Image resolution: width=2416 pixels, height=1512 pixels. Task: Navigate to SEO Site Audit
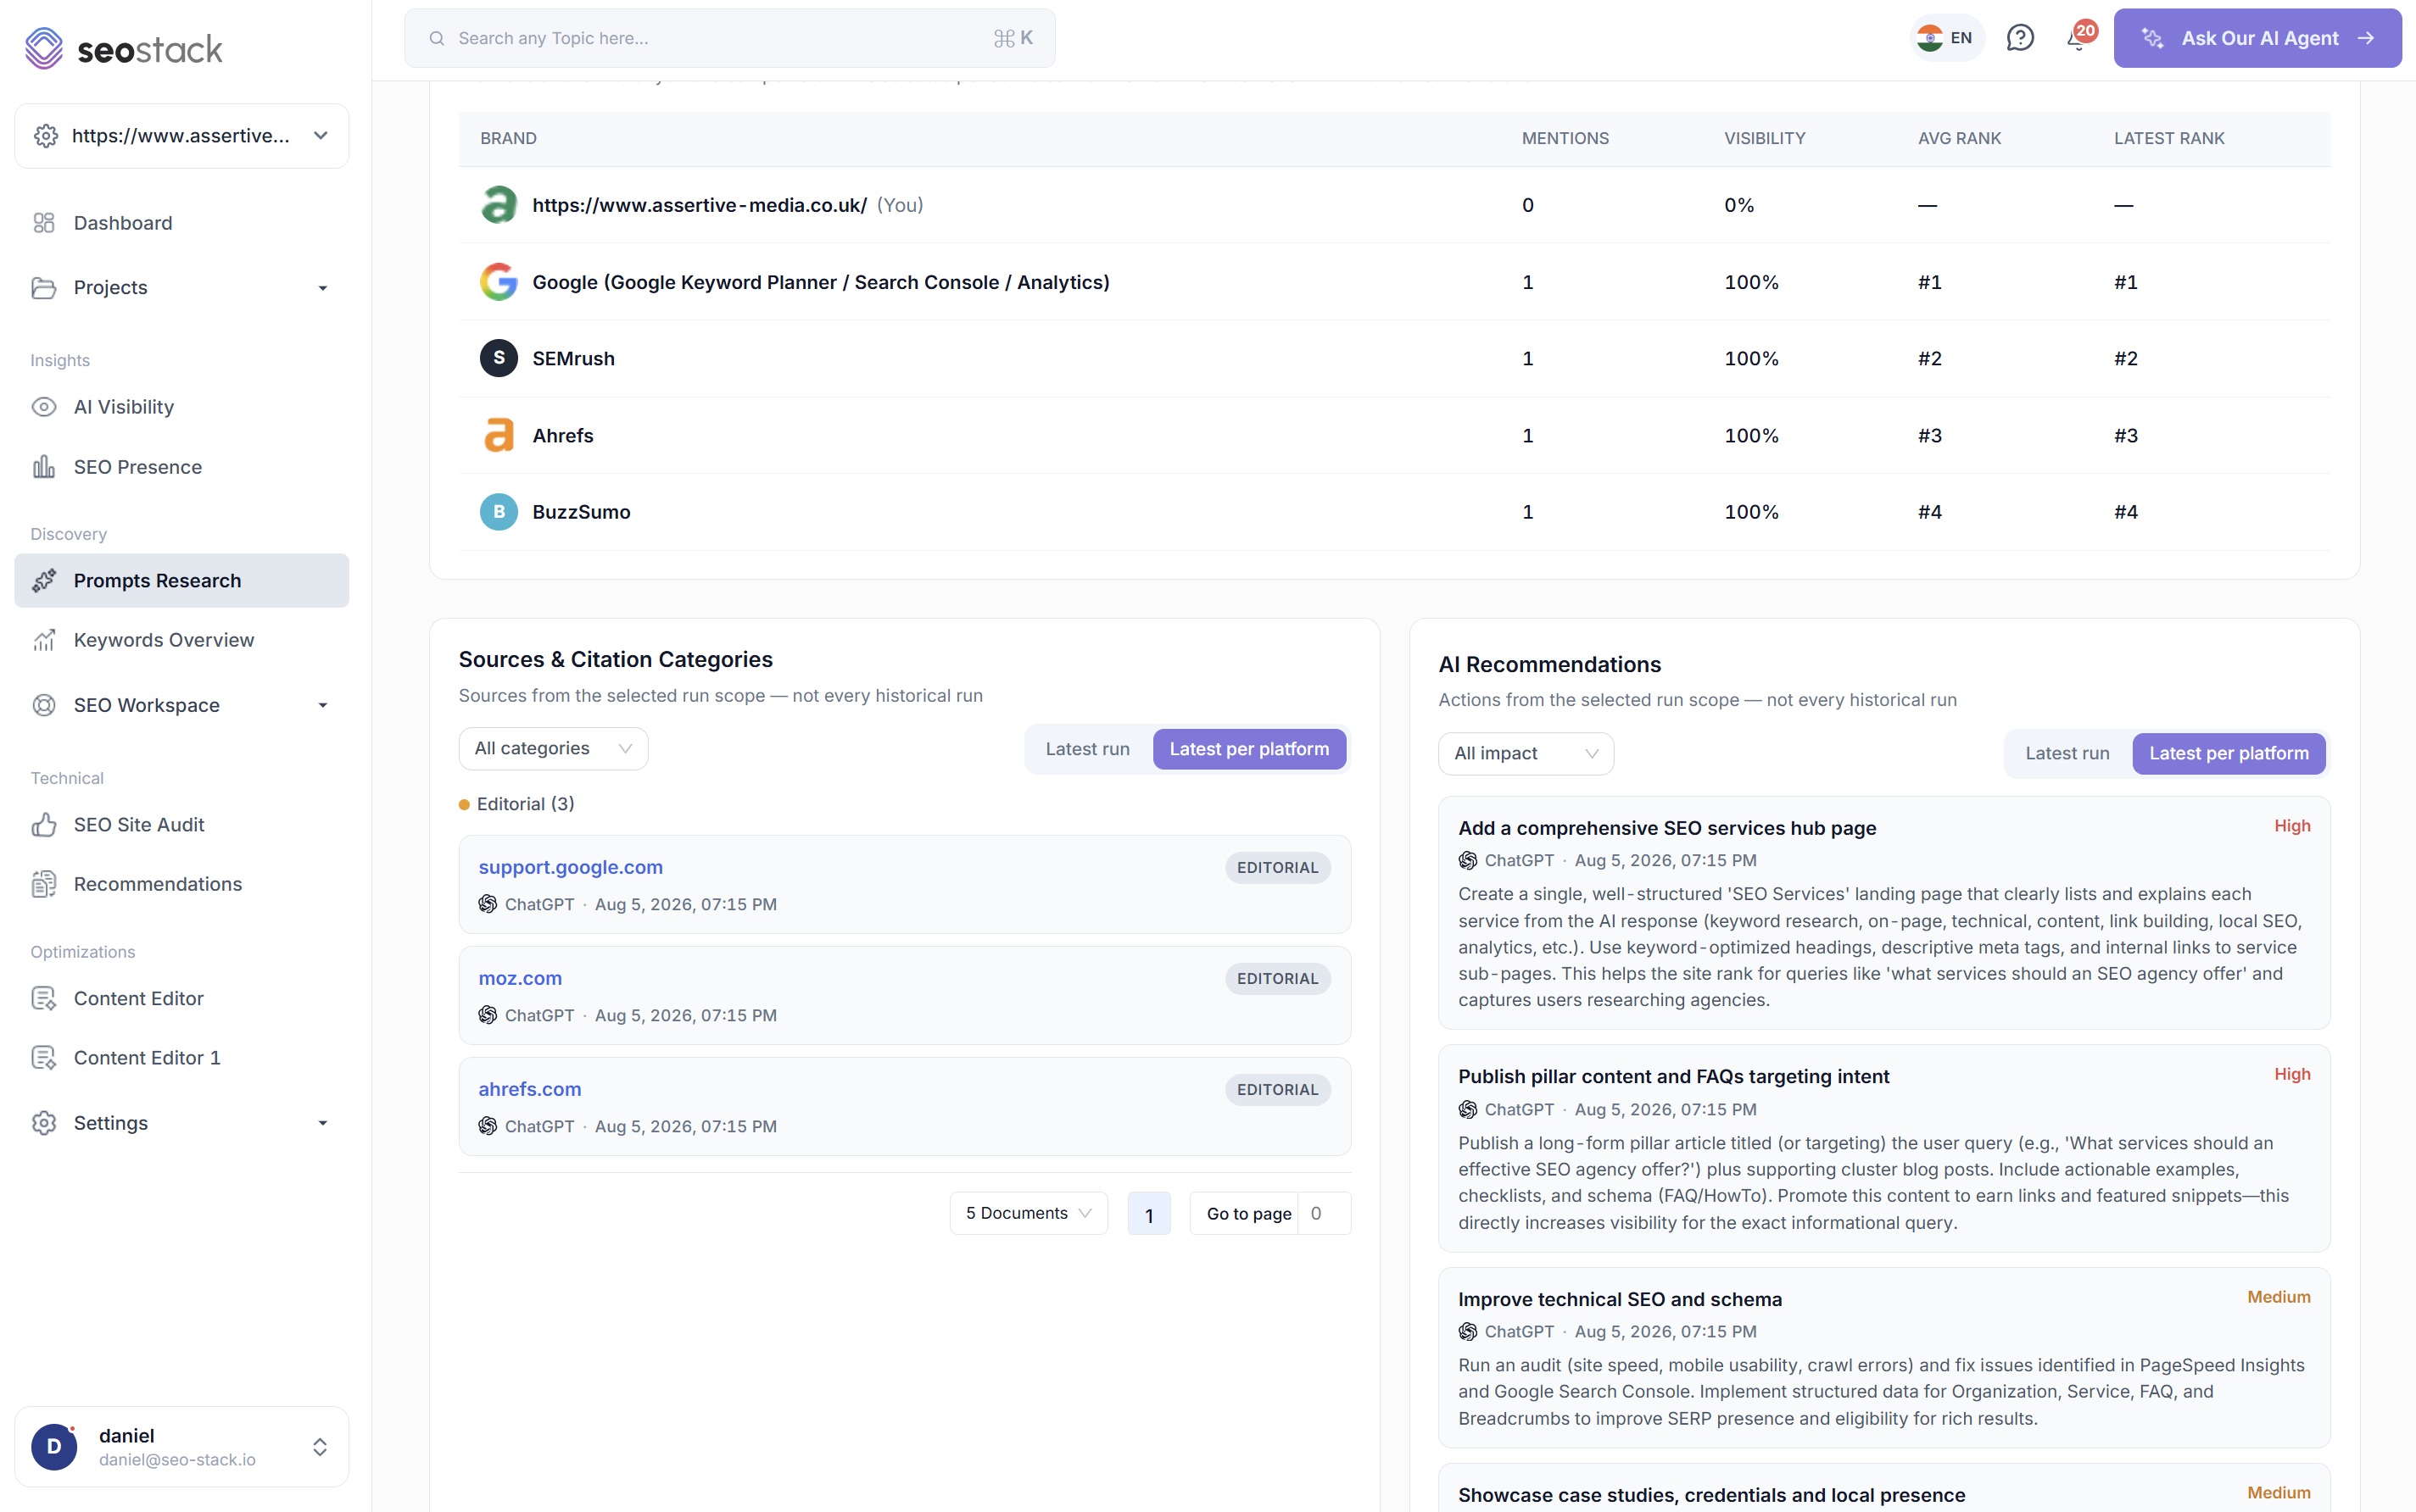[182, 825]
